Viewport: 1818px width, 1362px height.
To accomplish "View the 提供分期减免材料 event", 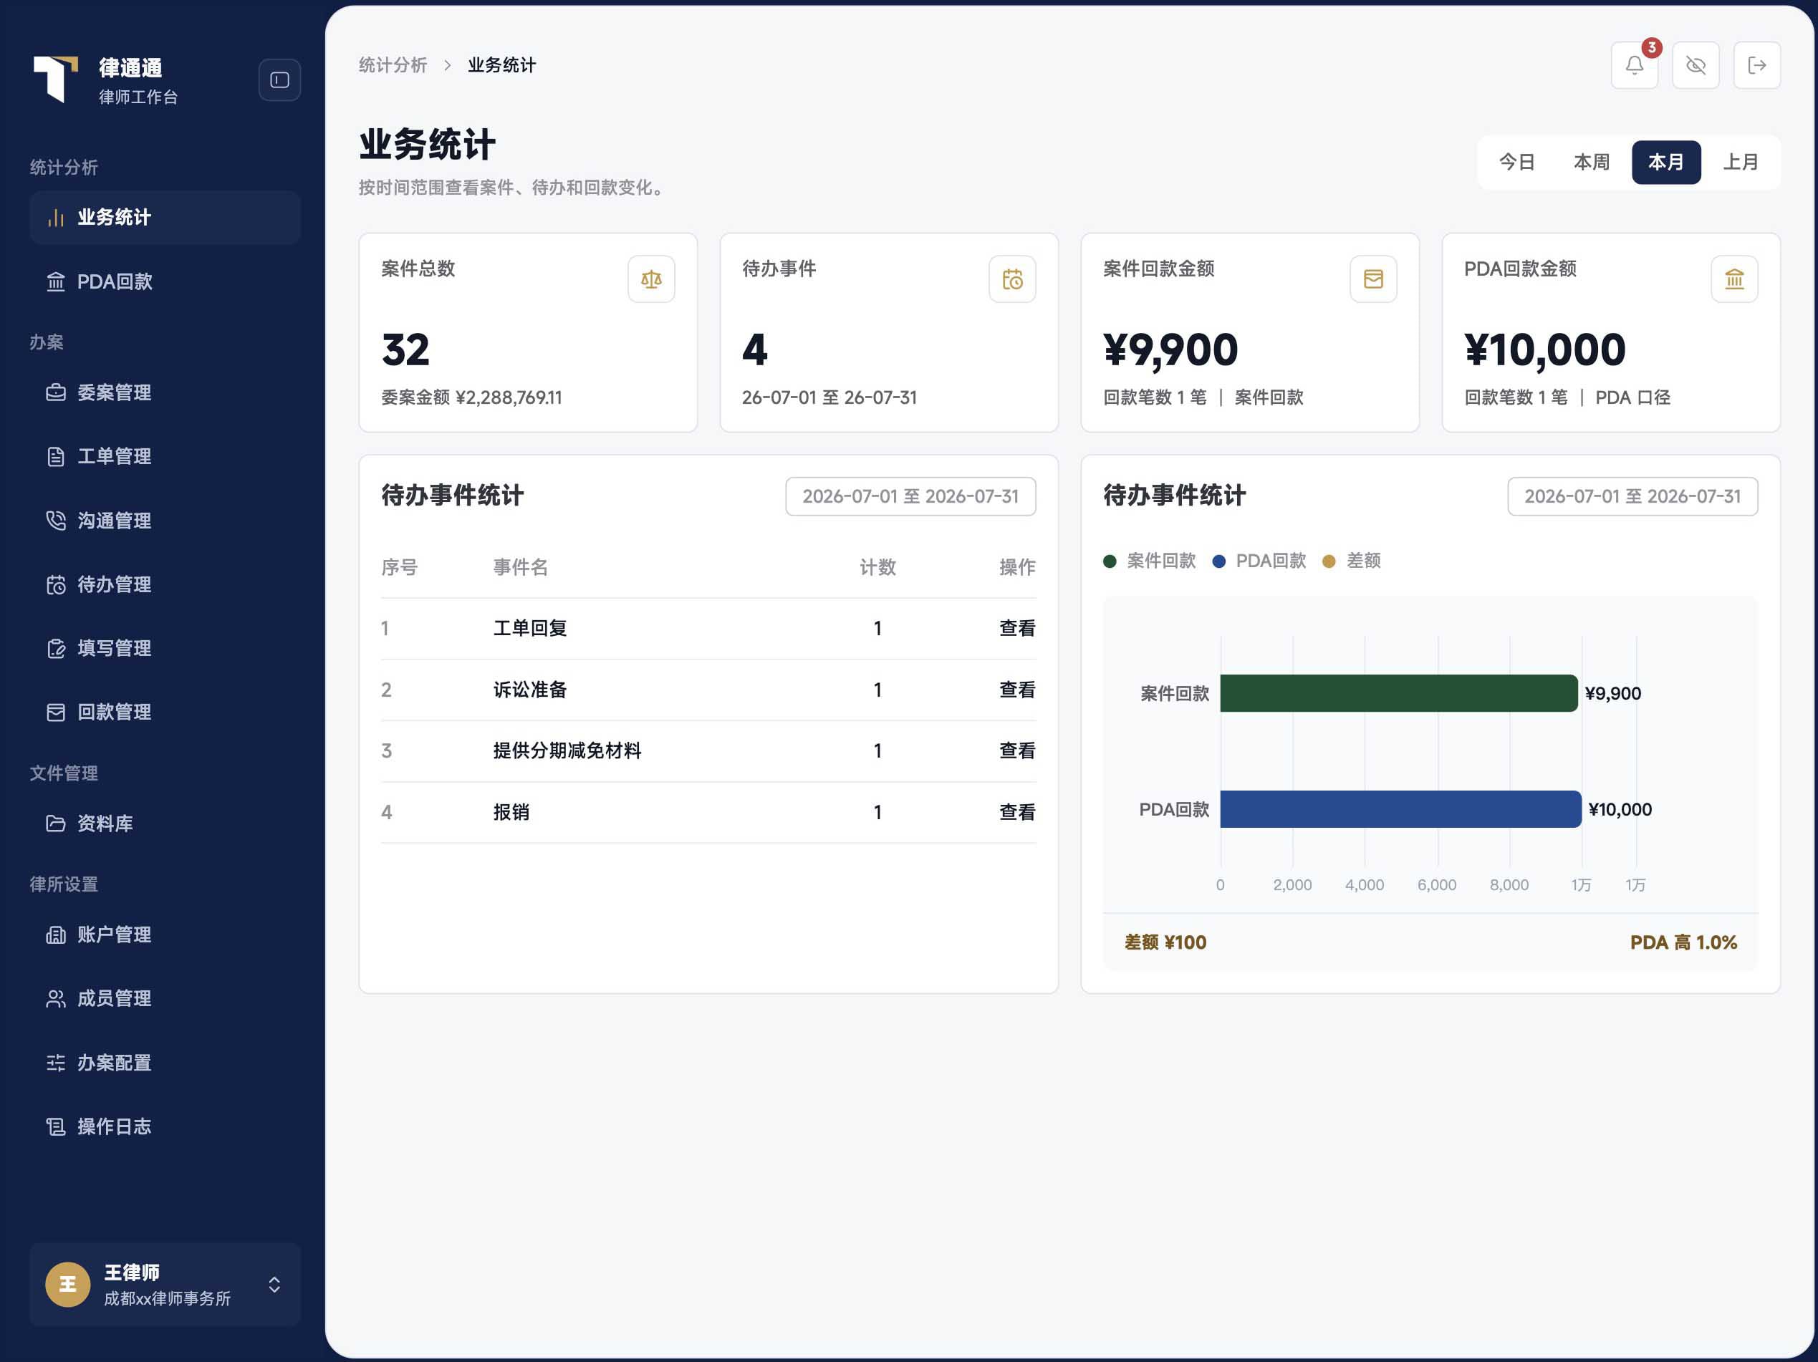I will click(x=1016, y=751).
